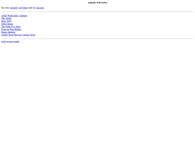The height and width of the screenshot is (146, 195).
Task: Open the Adult Wednesday Addams review
Action: click(x=14, y=16)
